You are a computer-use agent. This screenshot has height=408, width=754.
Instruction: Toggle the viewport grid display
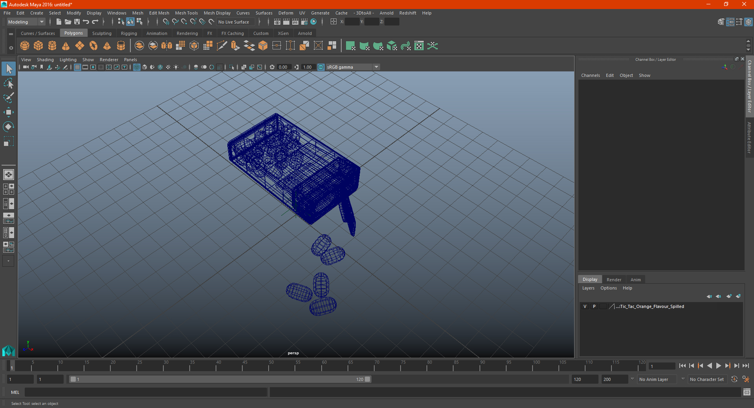click(x=77, y=67)
